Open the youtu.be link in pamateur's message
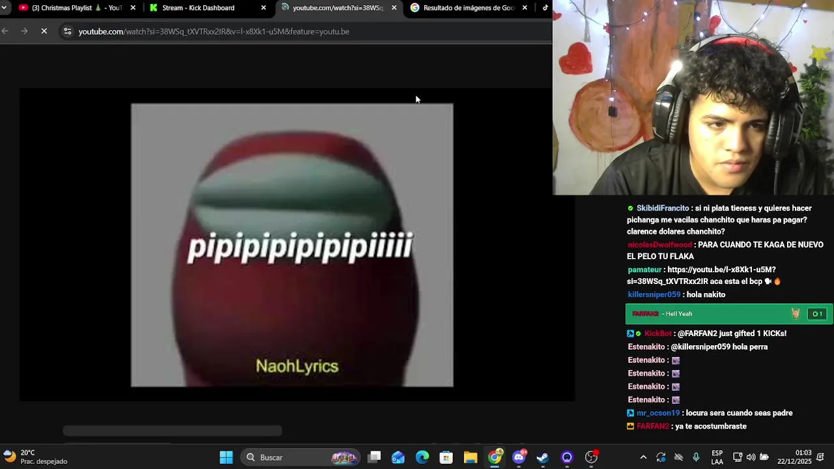The height and width of the screenshot is (469, 834). (x=702, y=276)
